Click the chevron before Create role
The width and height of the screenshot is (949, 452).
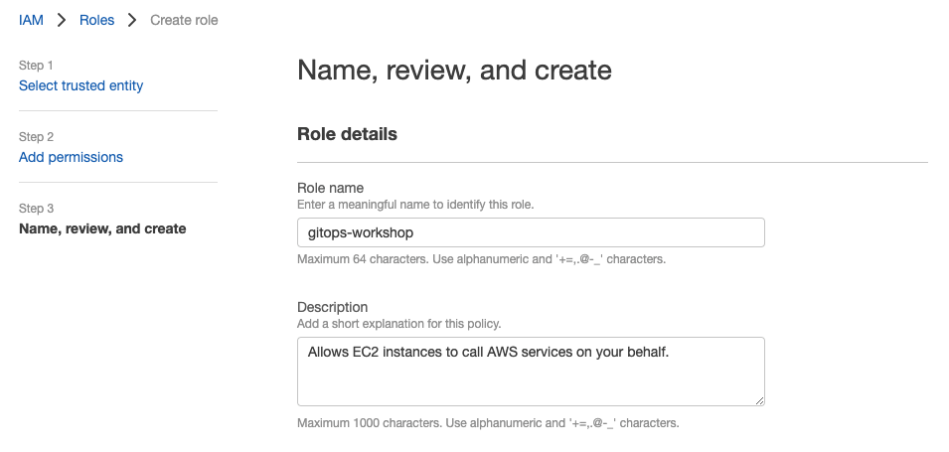(x=132, y=20)
